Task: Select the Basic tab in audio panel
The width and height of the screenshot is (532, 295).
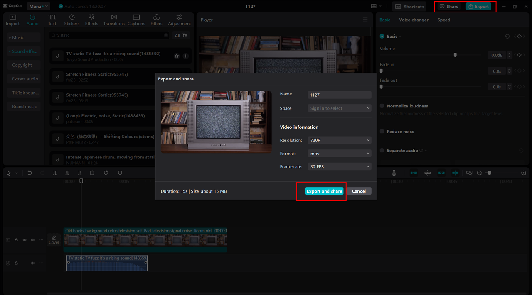Action: point(385,20)
